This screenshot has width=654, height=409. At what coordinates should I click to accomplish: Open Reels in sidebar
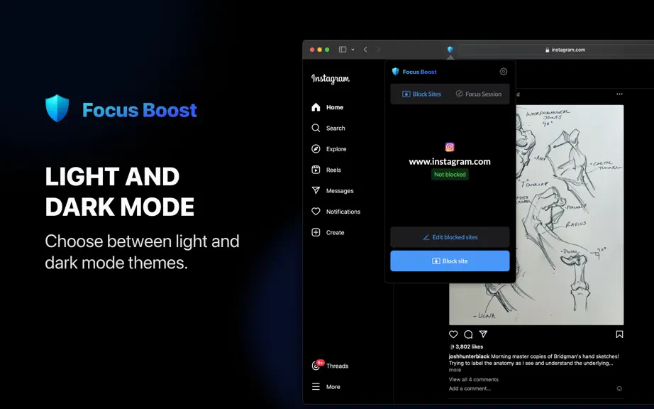click(x=326, y=170)
